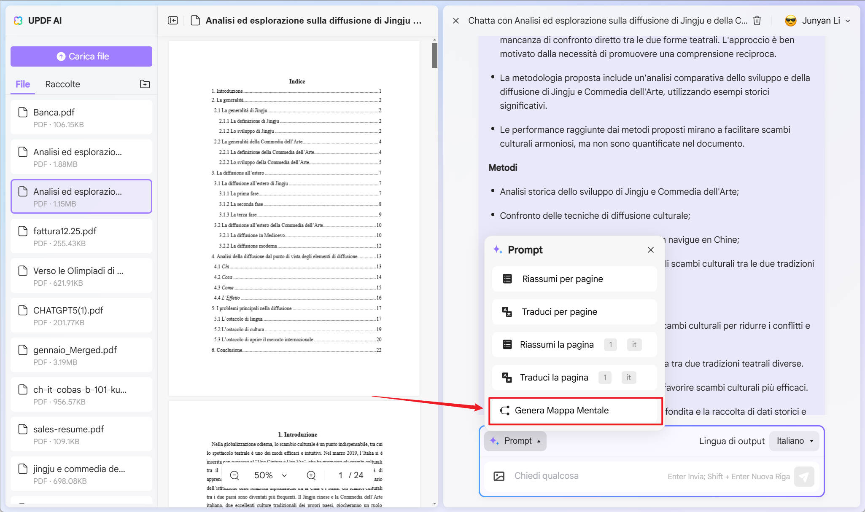This screenshot has height=512, width=865.
Task: Click the zoom out magnifier icon
Action: click(234, 475)
